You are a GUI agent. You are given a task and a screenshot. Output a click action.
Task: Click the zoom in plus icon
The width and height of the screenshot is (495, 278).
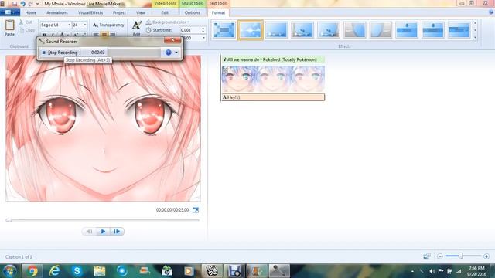tap(486, 256)
